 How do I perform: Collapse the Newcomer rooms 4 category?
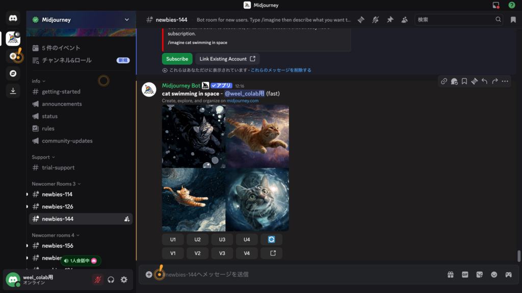tap(56, 235)
